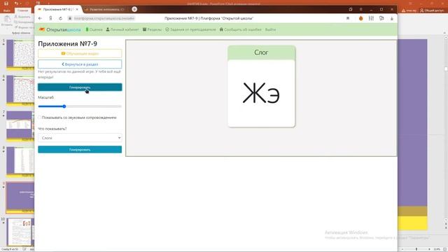Select PowerPoint slide 10 thumbnail

coord(20,233)
